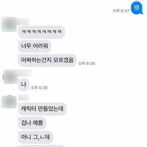Tap the blurred name above 'ㅋㅋㅋㅋ' message

[x=23, y=21]
